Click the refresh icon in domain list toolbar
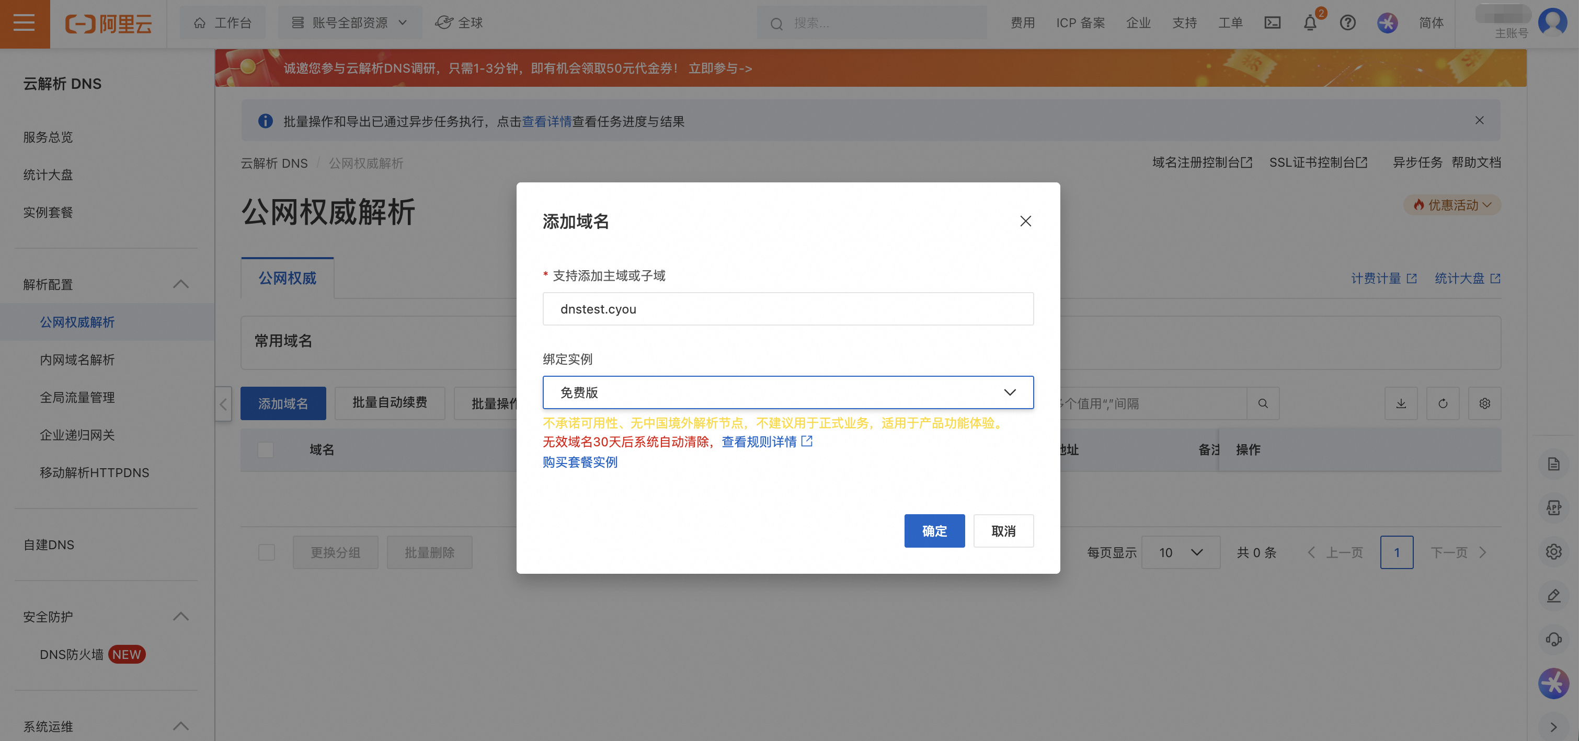This screenshot has width=1579, height=741. coord(1443,403)
